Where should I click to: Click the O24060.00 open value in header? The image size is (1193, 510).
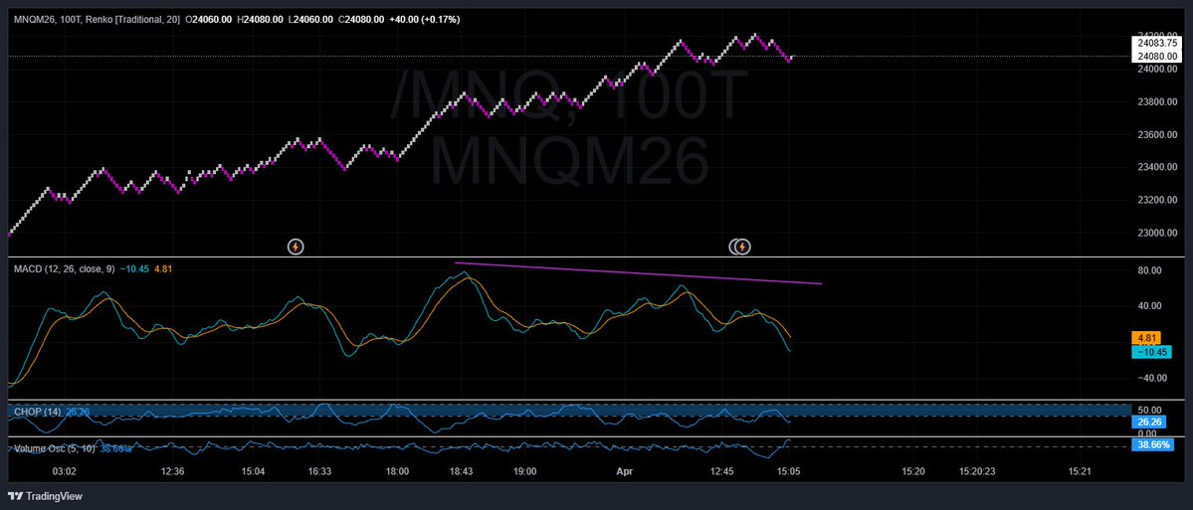211,20
